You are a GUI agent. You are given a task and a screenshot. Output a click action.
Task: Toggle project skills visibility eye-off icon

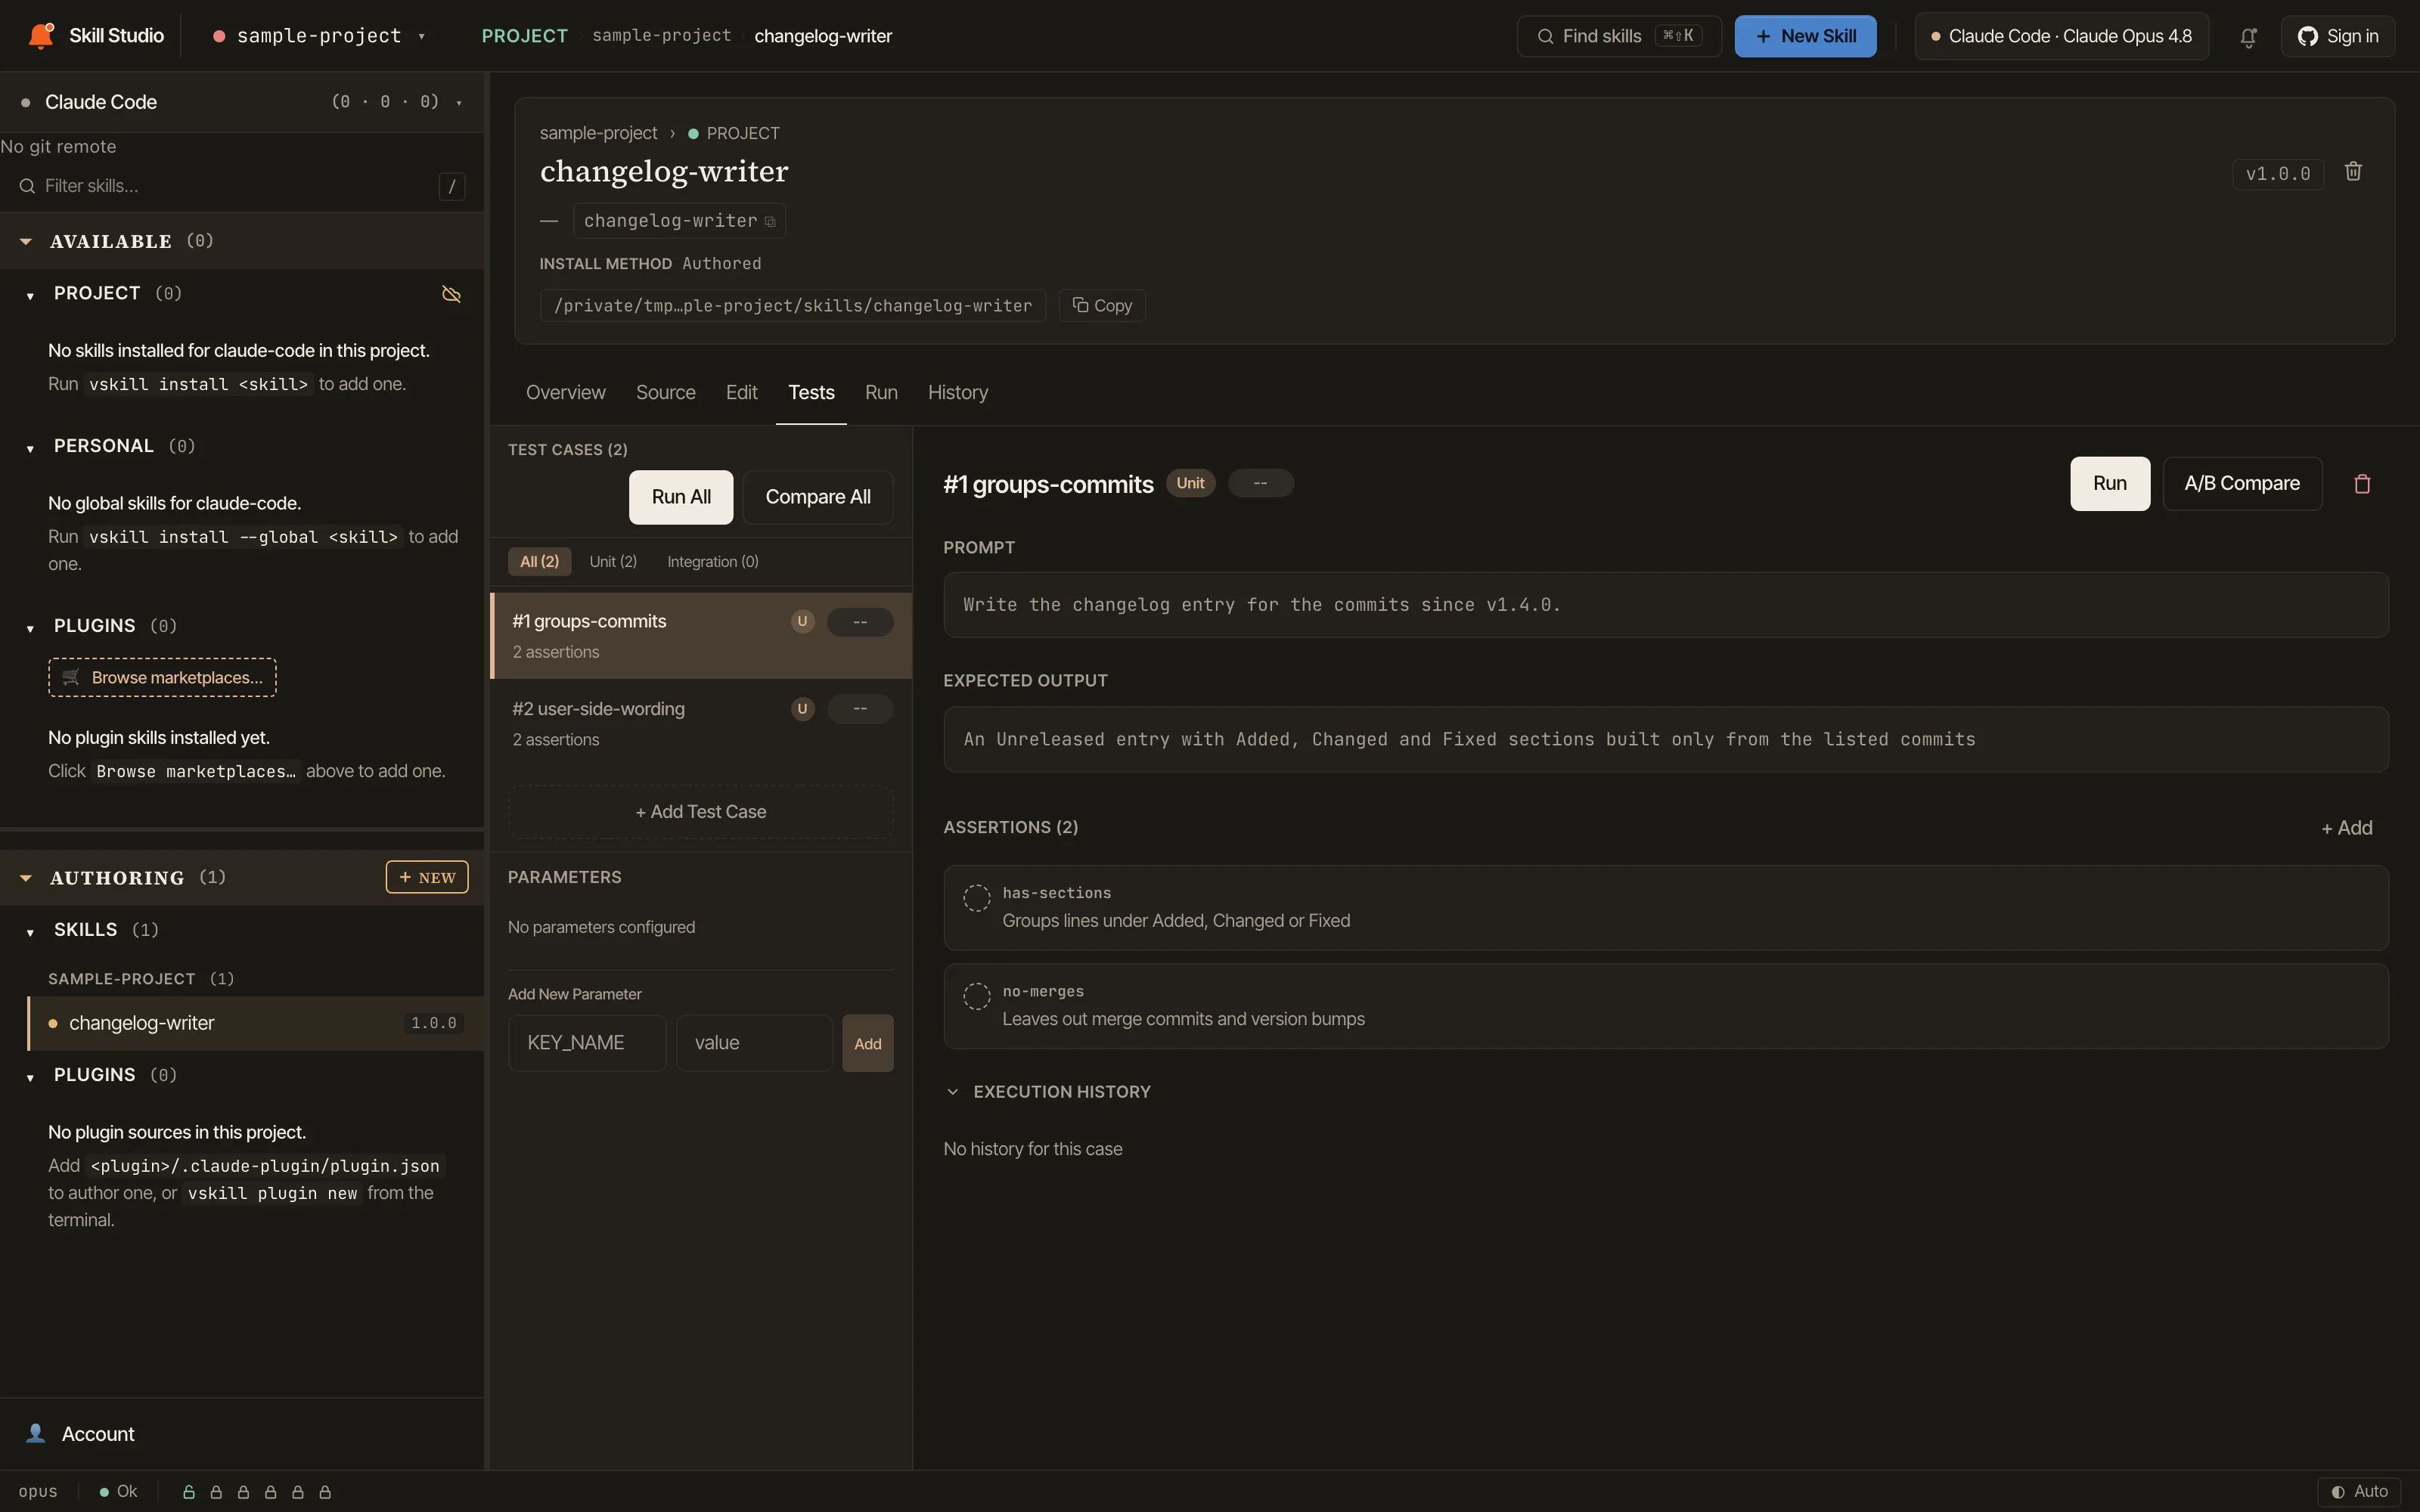[451, 294]
